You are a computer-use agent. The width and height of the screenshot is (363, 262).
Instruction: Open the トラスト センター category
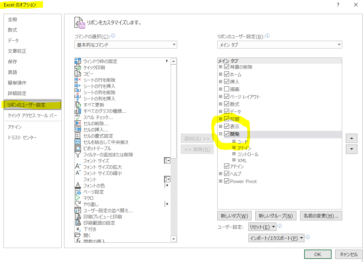click(x=32, y=137)
